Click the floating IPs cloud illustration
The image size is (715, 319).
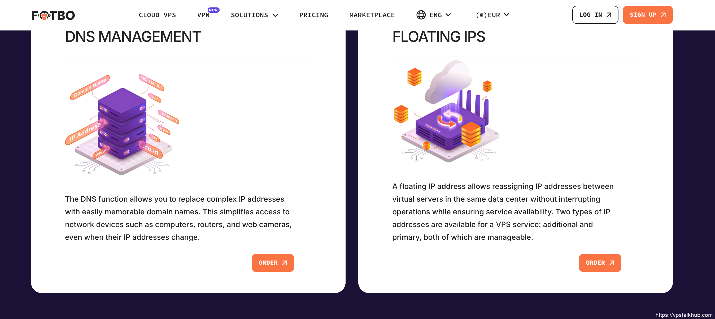(x=447, y=112)
